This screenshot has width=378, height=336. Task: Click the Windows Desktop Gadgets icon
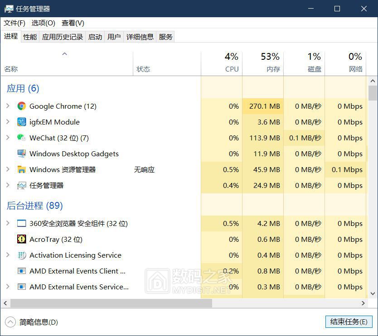click(x=21, y=154)
